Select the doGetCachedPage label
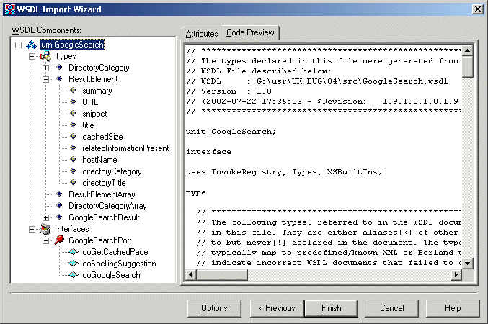The height and width of the screenshot is (324, 488). tap(115, 252)
